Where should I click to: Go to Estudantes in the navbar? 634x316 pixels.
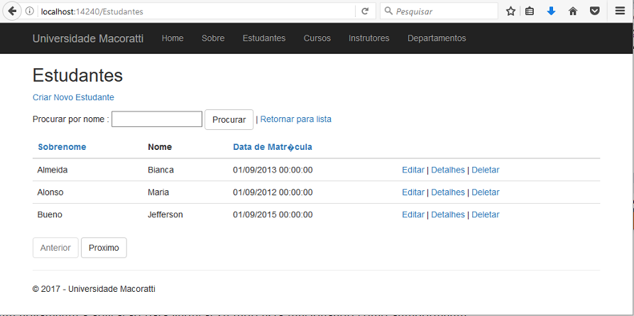[x=264, y=38]
